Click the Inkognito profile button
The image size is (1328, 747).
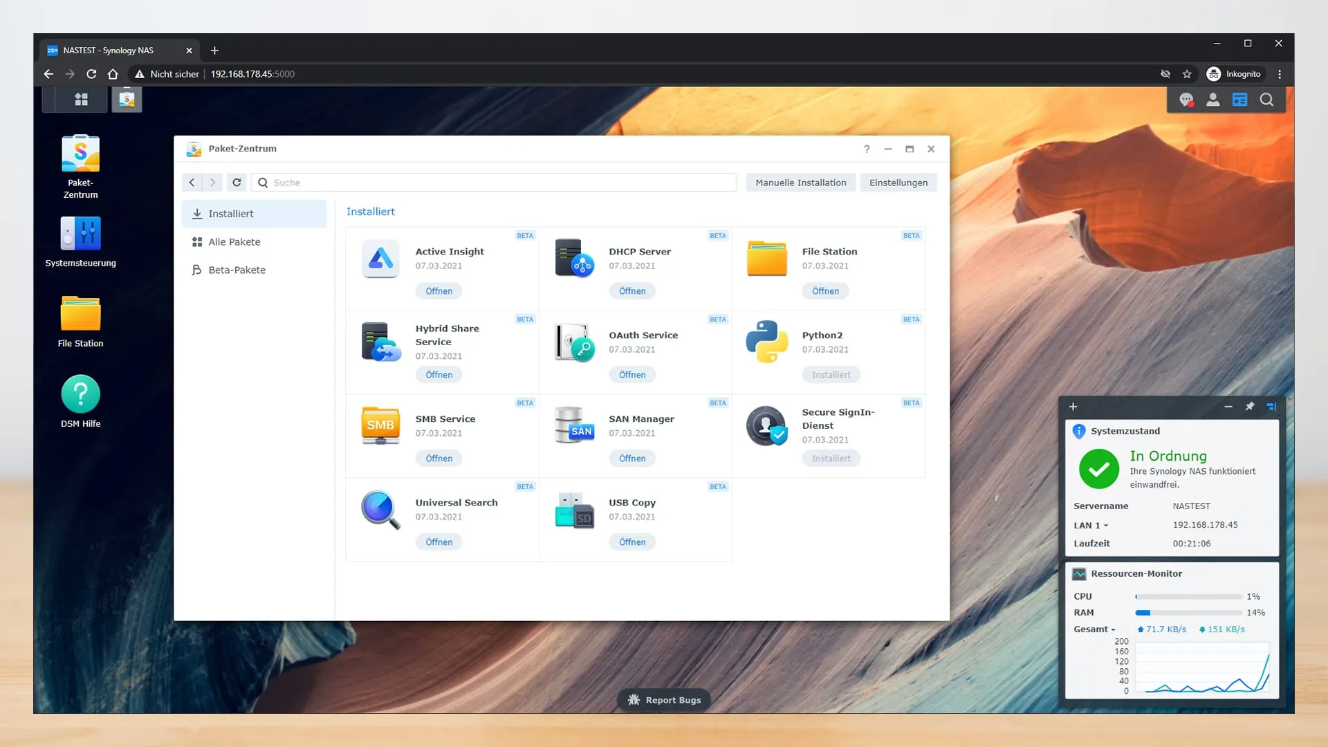1234,74
